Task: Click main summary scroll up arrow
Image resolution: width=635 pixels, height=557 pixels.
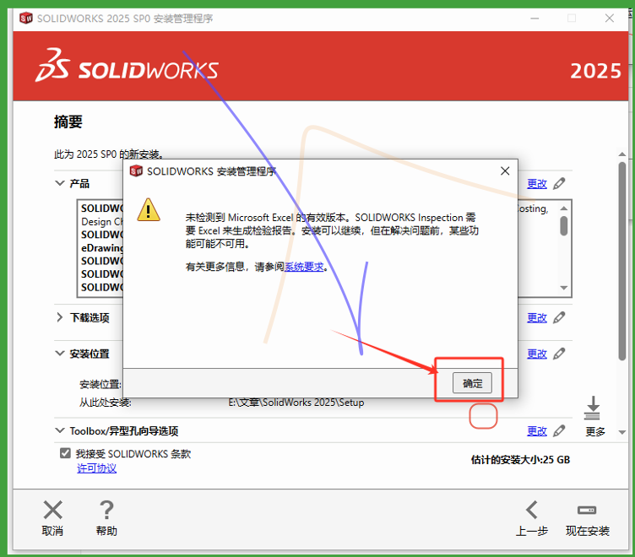Action: pyautogui.click(x=622, y=154)
